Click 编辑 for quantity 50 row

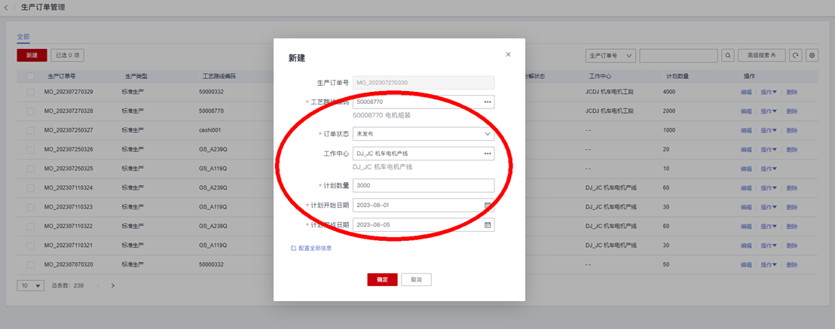746,264
